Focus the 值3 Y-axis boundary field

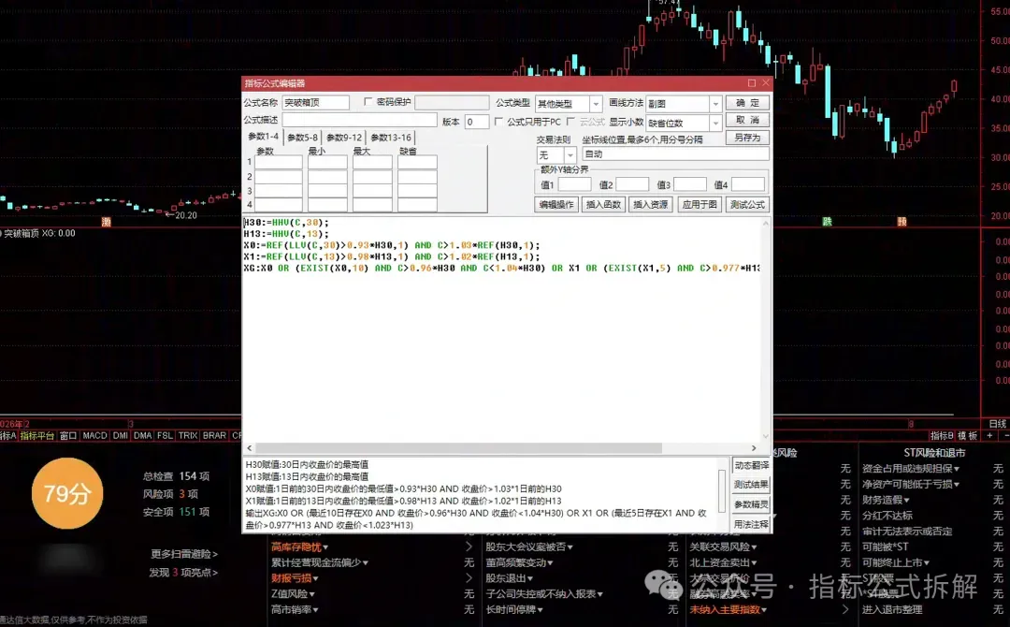click(x=690, y=185)
